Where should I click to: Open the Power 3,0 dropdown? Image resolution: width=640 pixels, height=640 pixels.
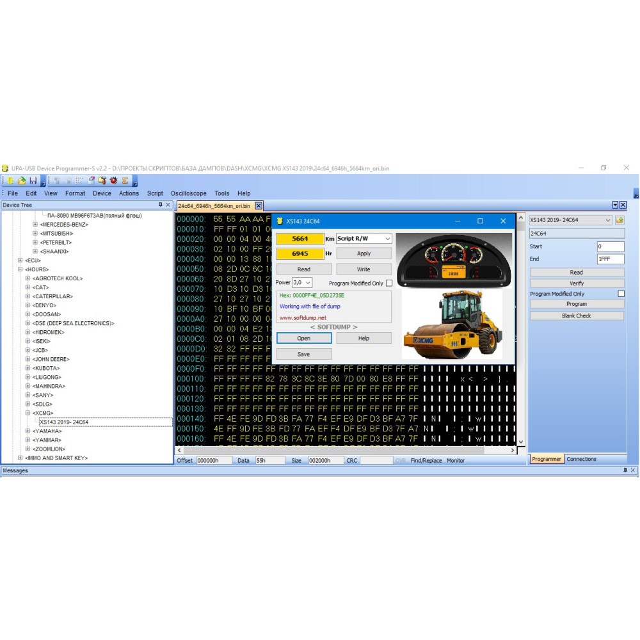coord(302,282)
